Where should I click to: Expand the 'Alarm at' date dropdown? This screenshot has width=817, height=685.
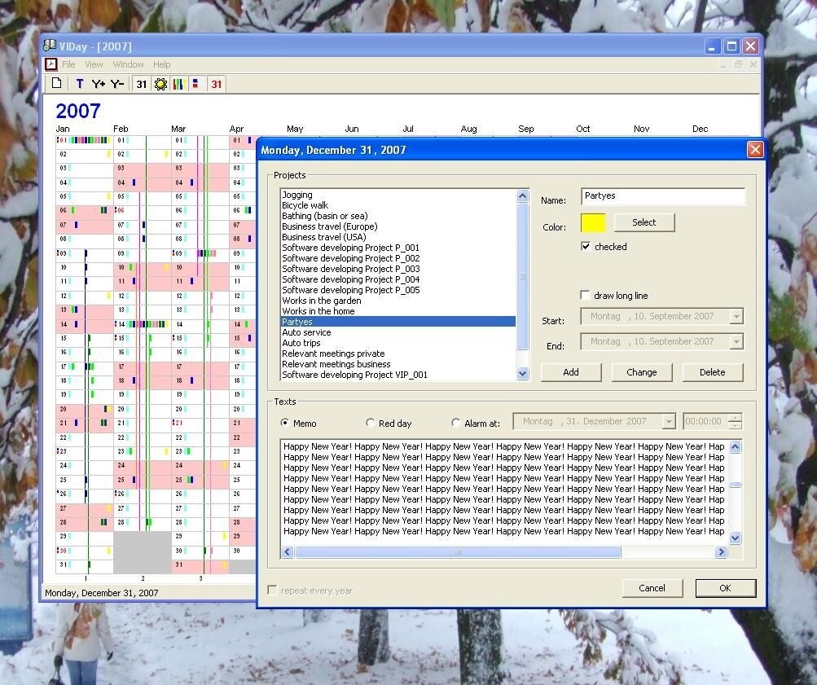tap(669, 421)
